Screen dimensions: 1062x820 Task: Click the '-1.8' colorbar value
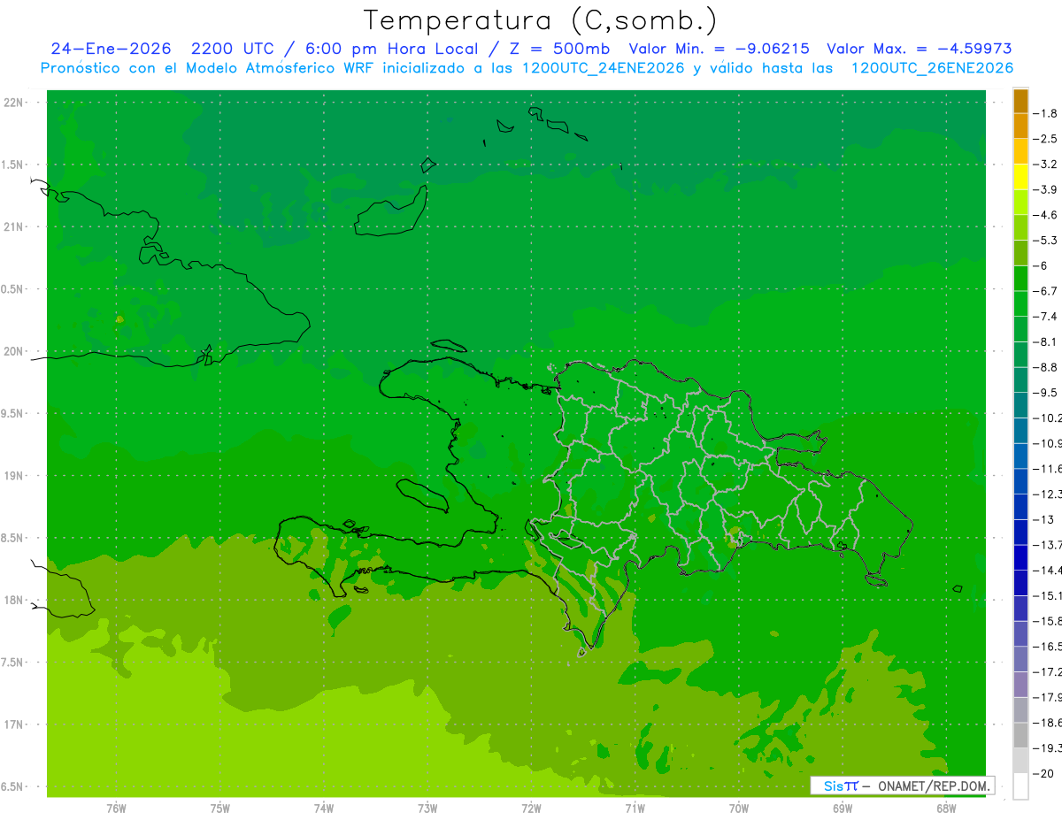[1045, 113]
